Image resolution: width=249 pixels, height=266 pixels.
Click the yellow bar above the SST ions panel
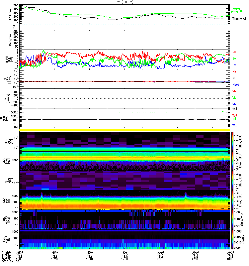click(125, 130)
